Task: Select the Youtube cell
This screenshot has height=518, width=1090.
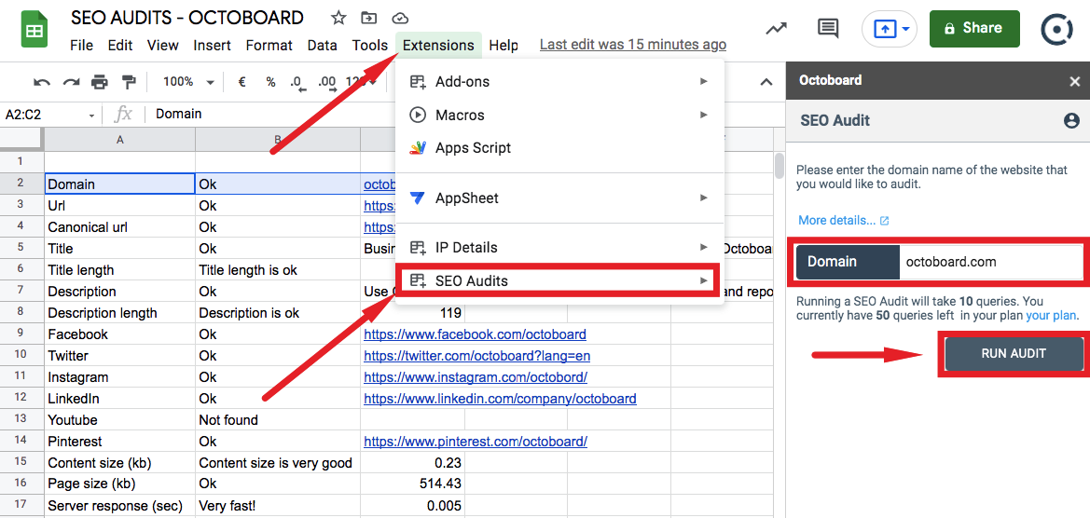Action: (119, 420)
